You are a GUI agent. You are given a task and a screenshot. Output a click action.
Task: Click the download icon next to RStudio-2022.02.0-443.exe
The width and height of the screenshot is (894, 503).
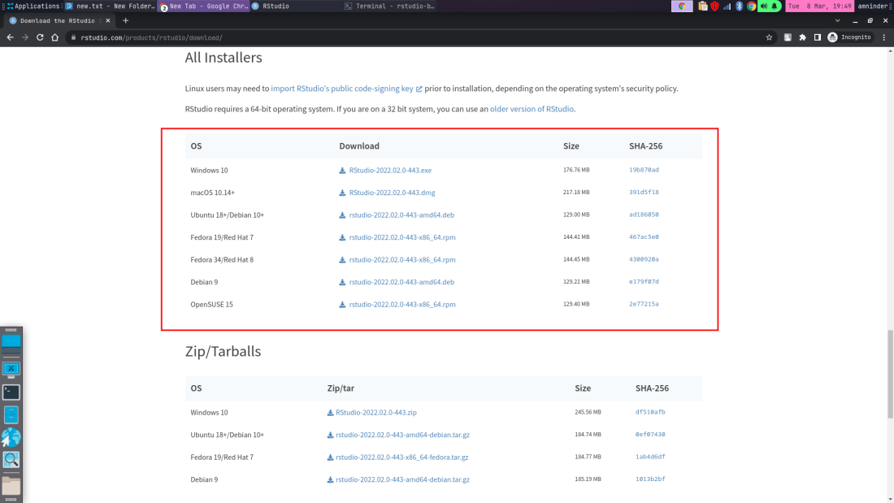[x=342, y=171]
